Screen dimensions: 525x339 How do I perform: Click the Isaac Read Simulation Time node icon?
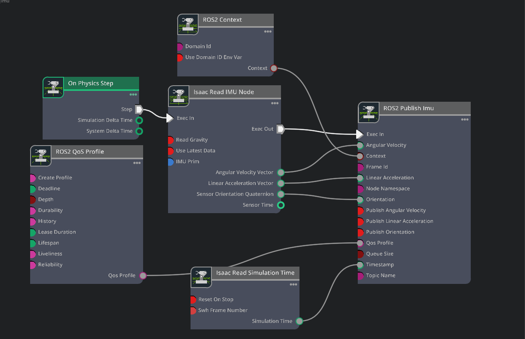click(x=201, y=277)
